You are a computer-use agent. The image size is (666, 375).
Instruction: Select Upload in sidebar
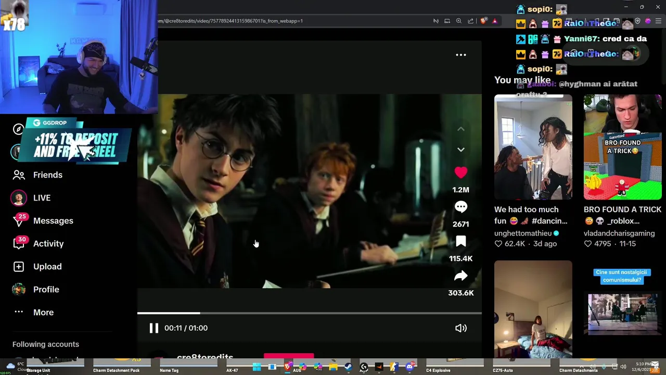point(47,267)
